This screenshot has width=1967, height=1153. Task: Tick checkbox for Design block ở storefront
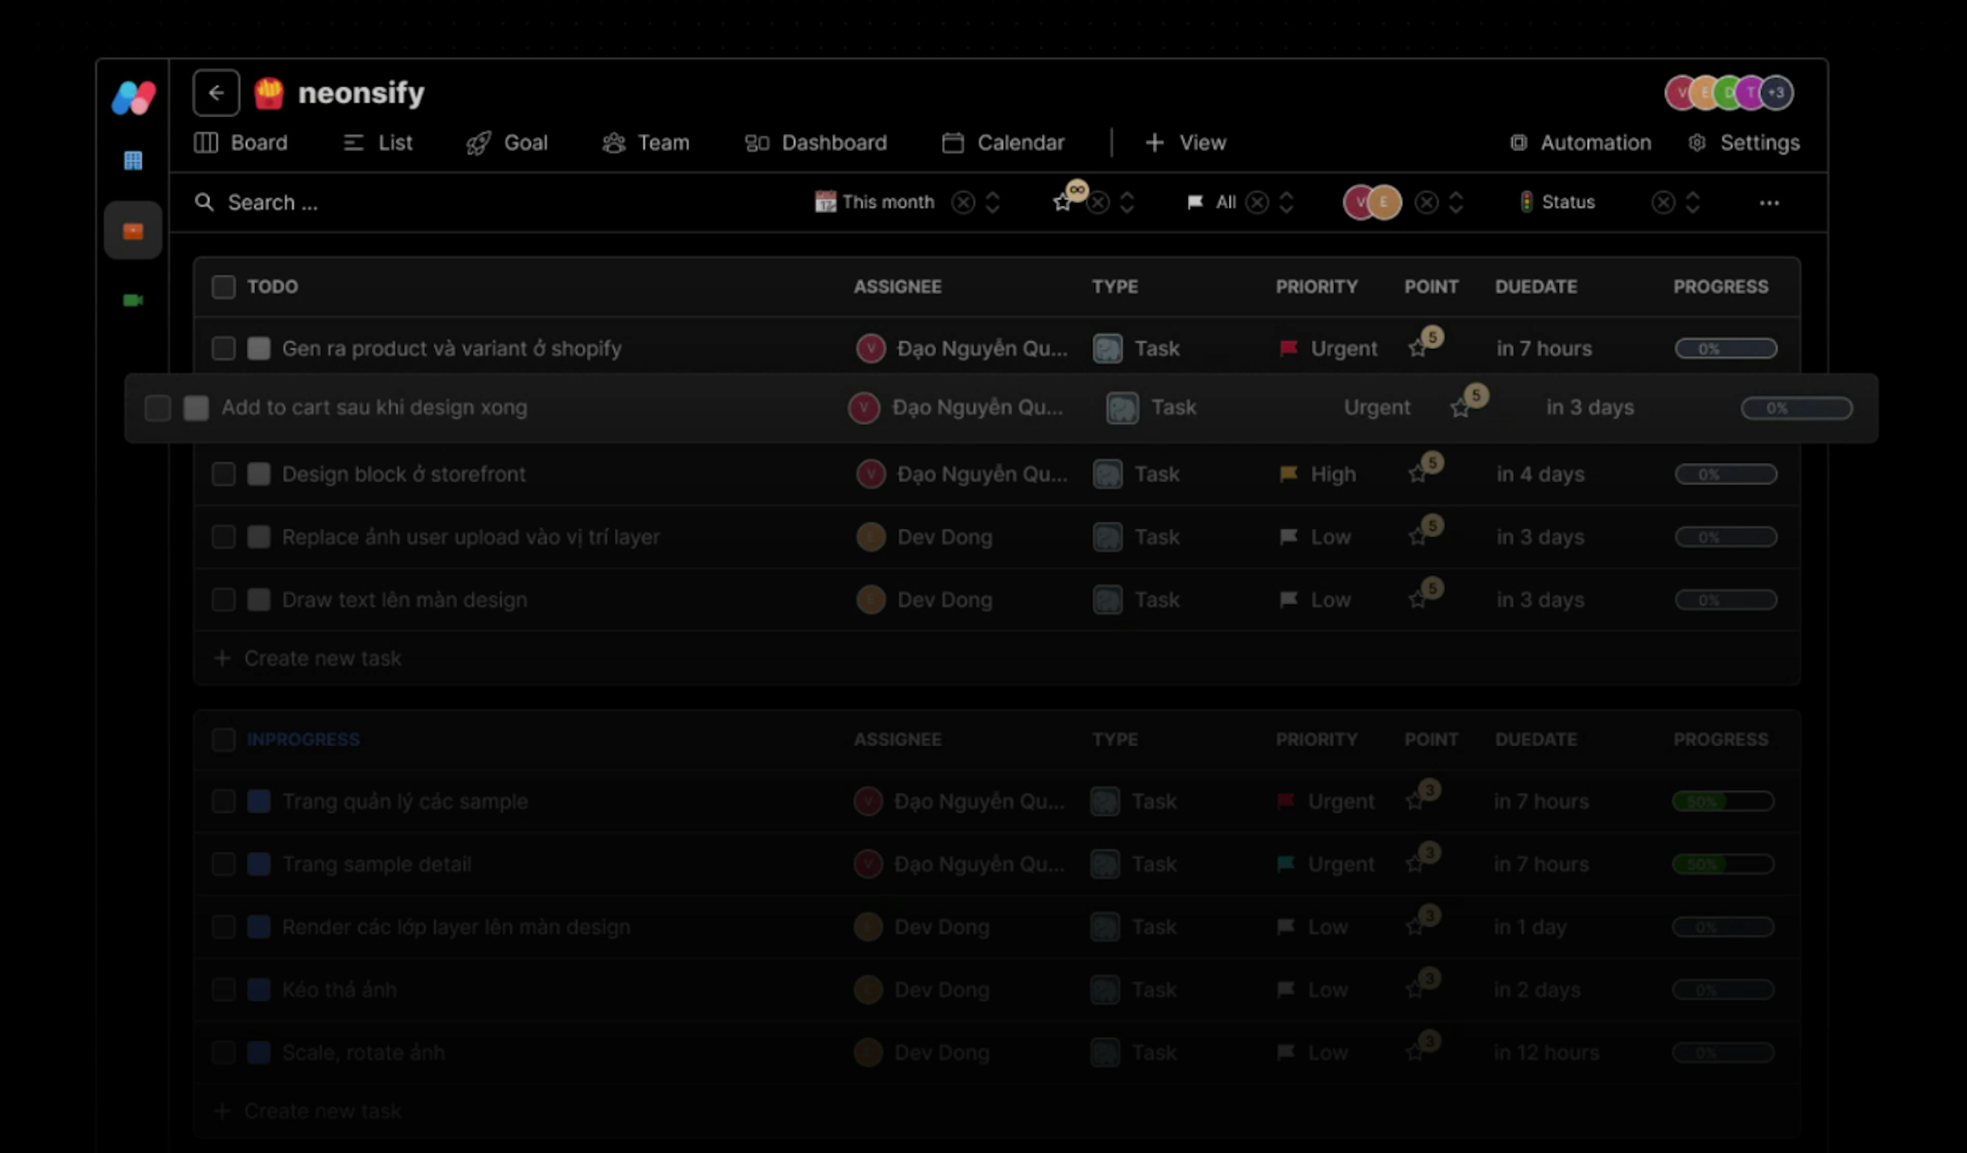pos(223,474)
